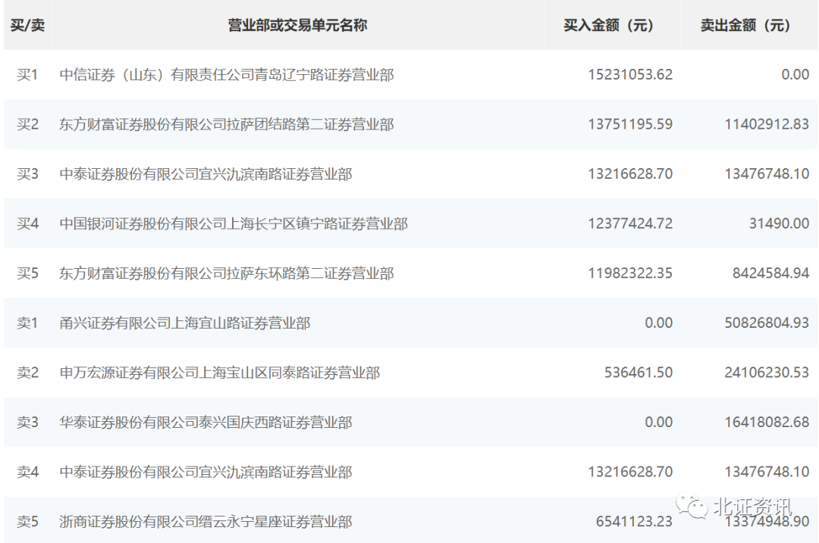Select 中信证券（山东）青岛辽宁路证券营业部 entry

tap(227, 75)
